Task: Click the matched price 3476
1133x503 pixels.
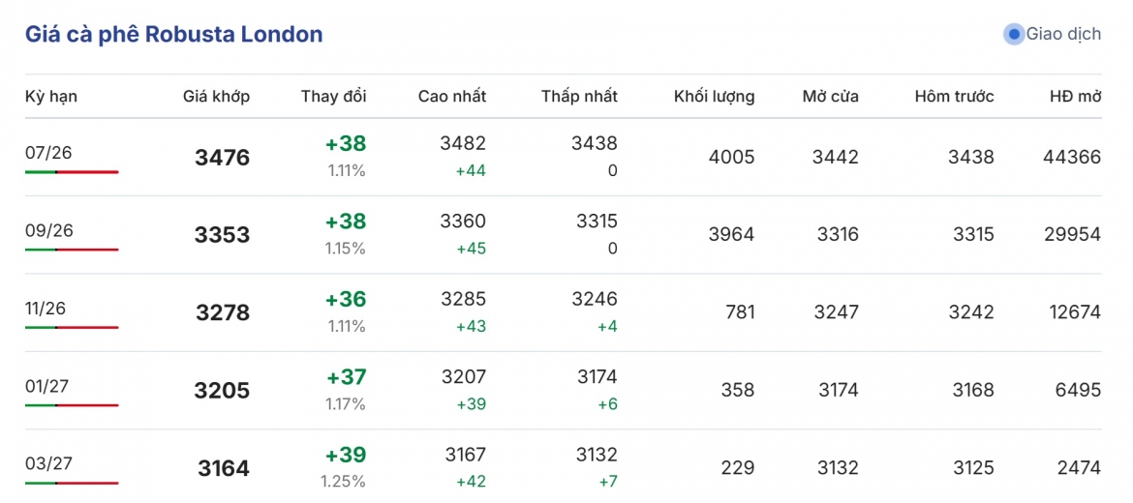Action: click(222, 158)
